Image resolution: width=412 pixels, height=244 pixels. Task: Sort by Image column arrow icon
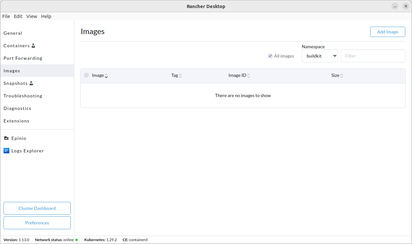[106, 76]
